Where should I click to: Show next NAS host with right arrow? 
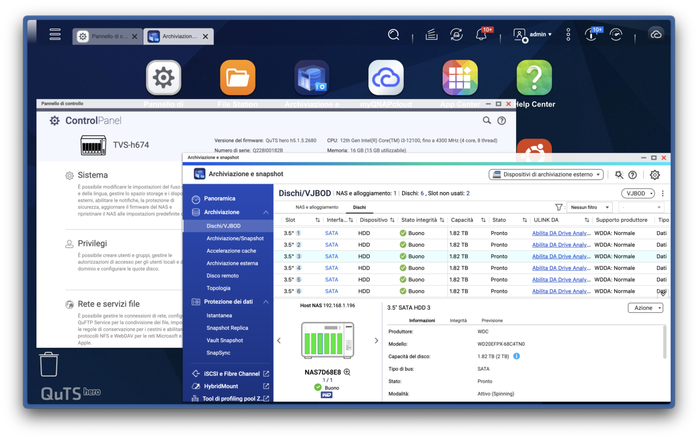coord(376,341)
